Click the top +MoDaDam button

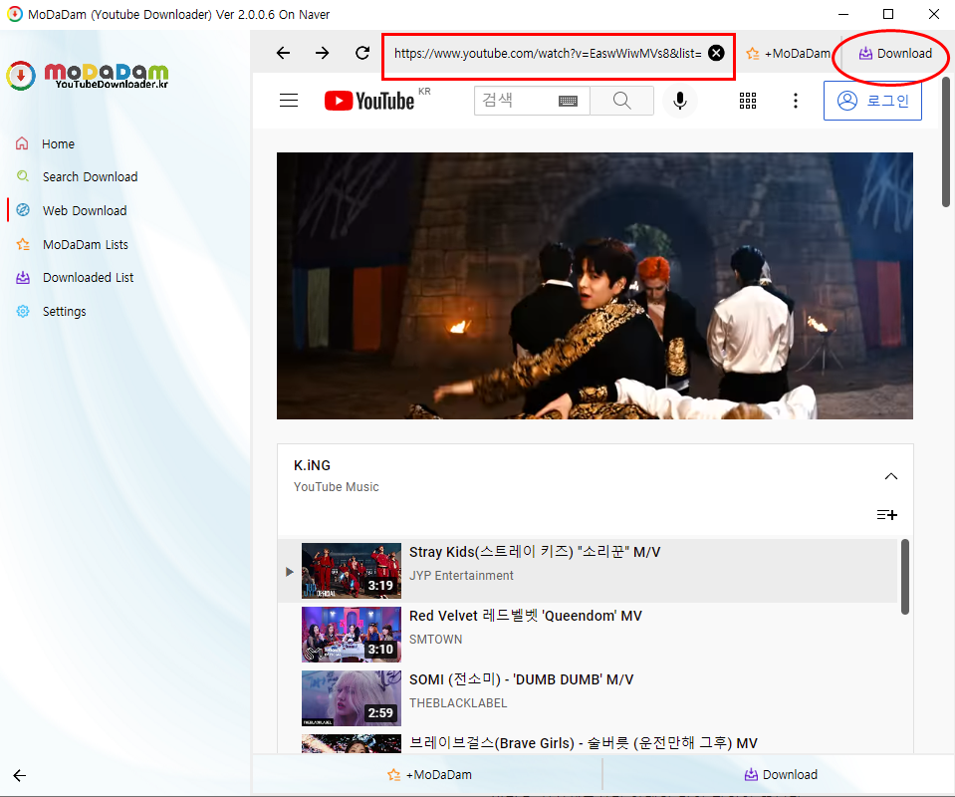tap(788, 54)
